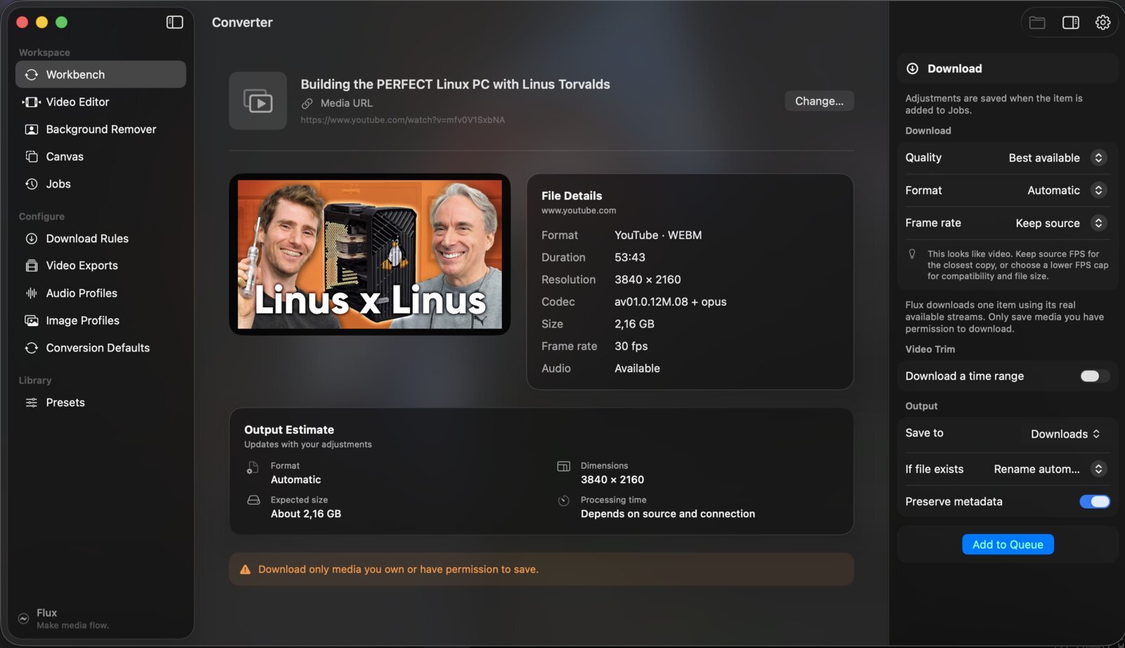Click the orange warning triangle icon
Image resolution: width=1125 pixels, height=648 pixels.
245,570
